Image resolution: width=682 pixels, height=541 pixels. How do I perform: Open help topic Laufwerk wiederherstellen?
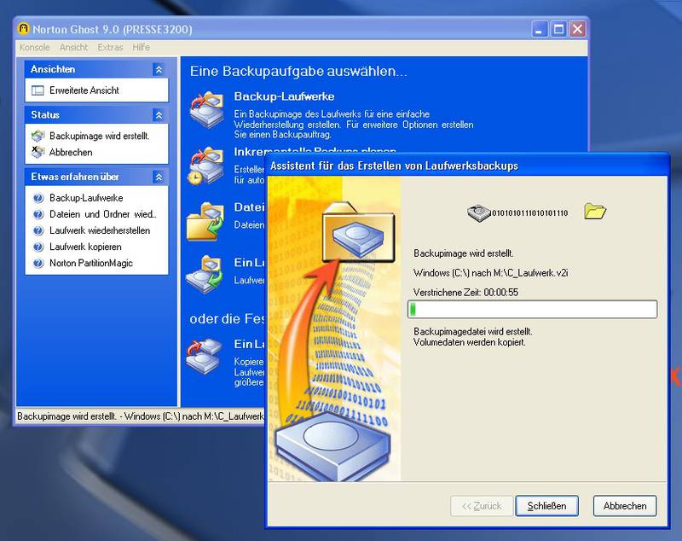tap(100, 230)
